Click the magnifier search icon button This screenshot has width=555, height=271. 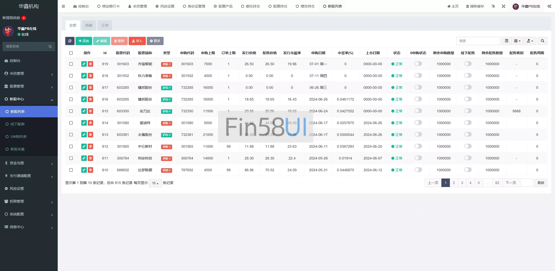tap(542, 41)
